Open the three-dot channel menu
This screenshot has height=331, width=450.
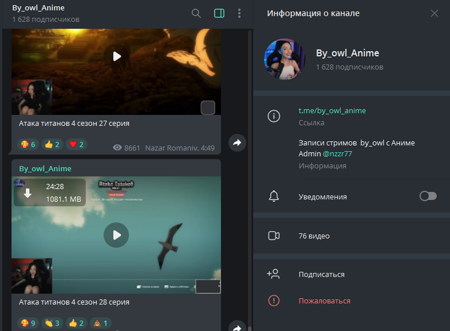(239, 13)
